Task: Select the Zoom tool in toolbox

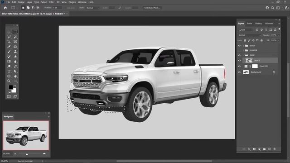Action: [9, 81]
